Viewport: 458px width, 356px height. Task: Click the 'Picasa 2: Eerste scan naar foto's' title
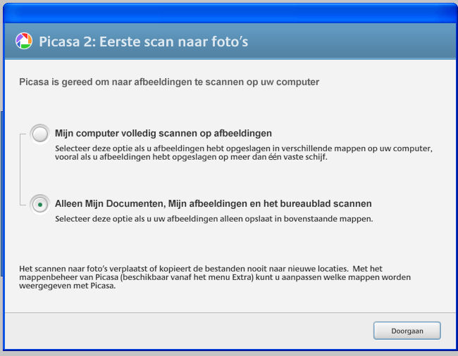pos(144,42)
